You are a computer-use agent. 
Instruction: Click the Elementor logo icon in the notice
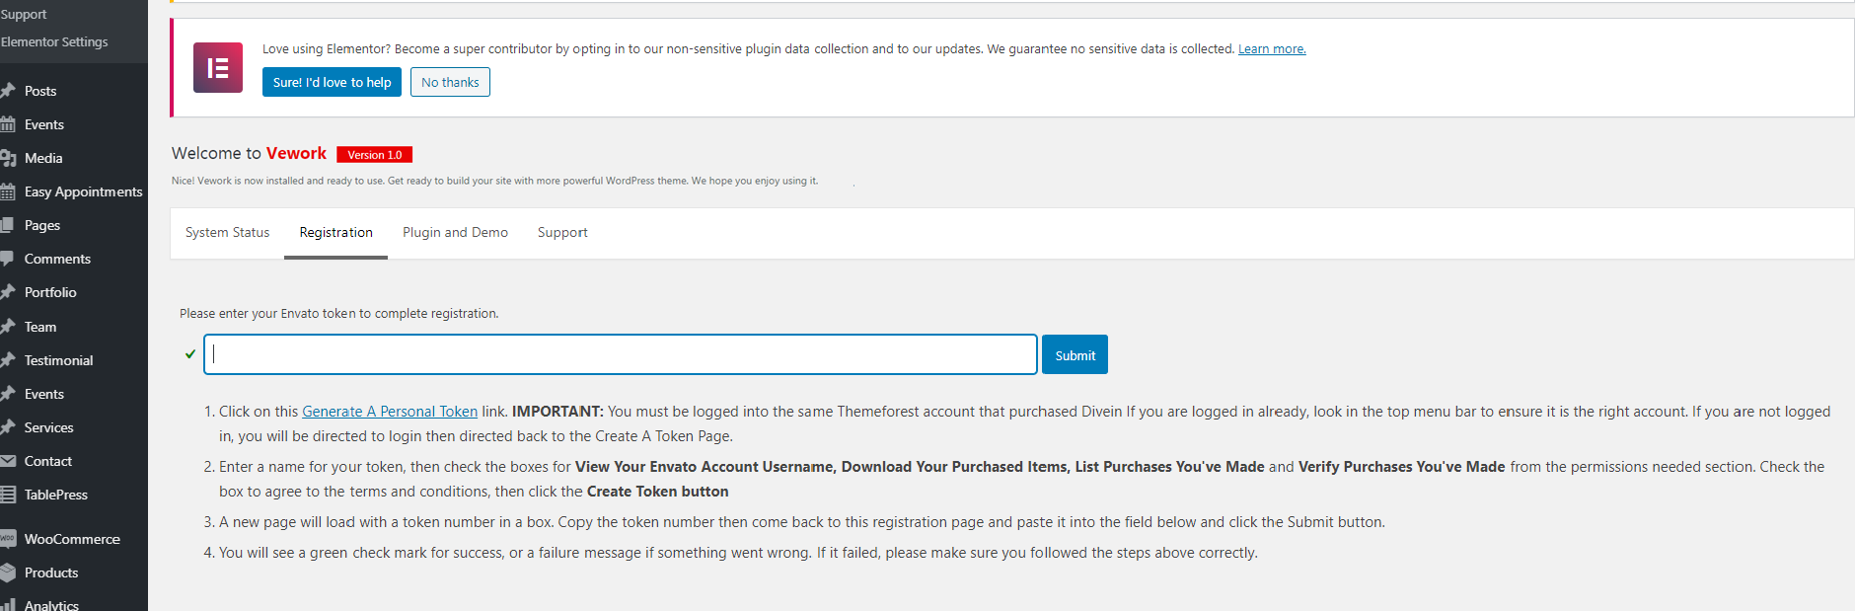[x=218, y=68]
